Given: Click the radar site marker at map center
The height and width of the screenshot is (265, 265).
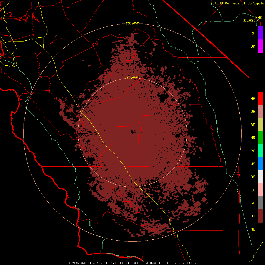Looking at the screenshot, I should (133, 132).
